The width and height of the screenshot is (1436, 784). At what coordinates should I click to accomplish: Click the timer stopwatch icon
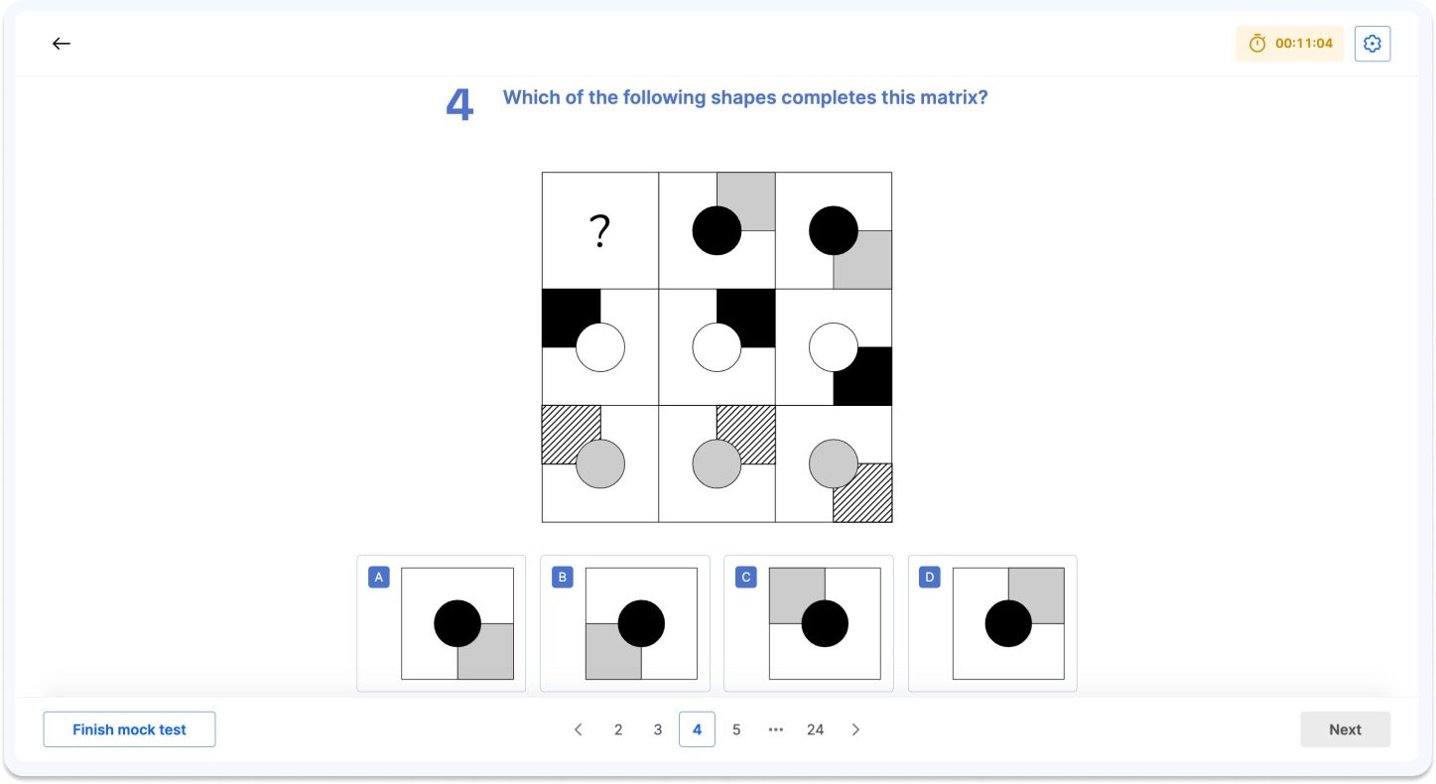1257,44
